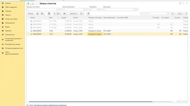Viewport: 190px width, 106px height.
Task: Clear the Менеджер filter
Action: (137, 9)
